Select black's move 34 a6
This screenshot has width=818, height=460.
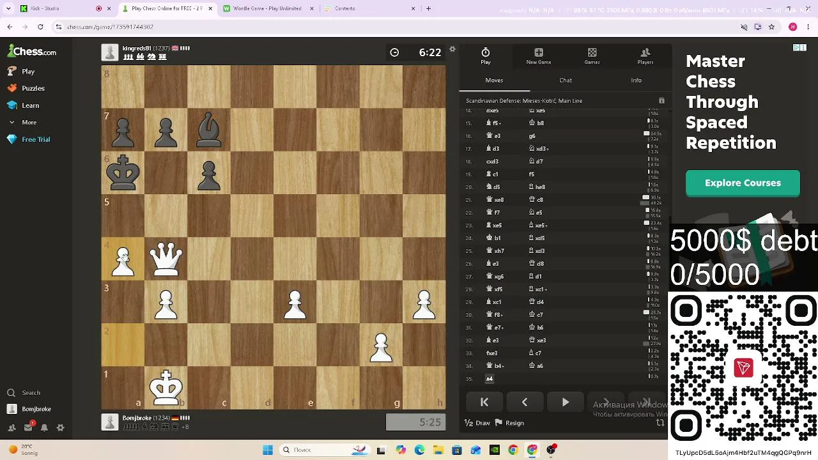click(x=537, y=366)
